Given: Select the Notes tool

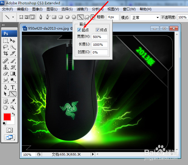Looking at the screenshot, I should [5, 101].
